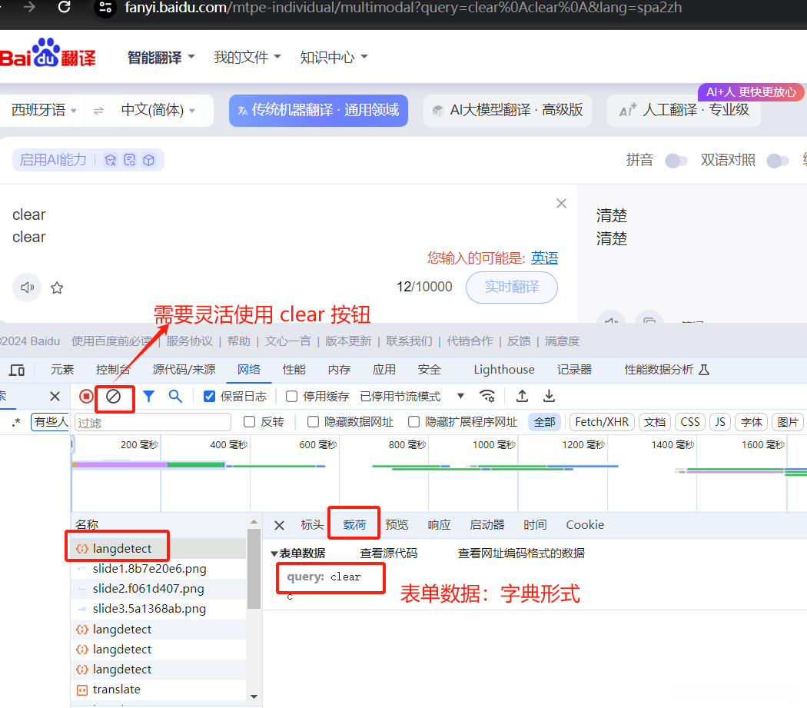The width and height of the screenshot is (807, 708).
Task: Open the 中文(简体) target language dropdown
Action: (x=154, y=111)
